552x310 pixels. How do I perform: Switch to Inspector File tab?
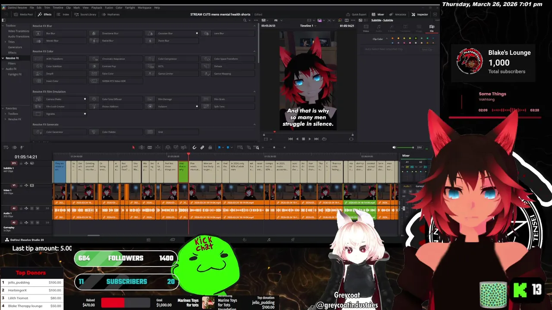point(432,28)
